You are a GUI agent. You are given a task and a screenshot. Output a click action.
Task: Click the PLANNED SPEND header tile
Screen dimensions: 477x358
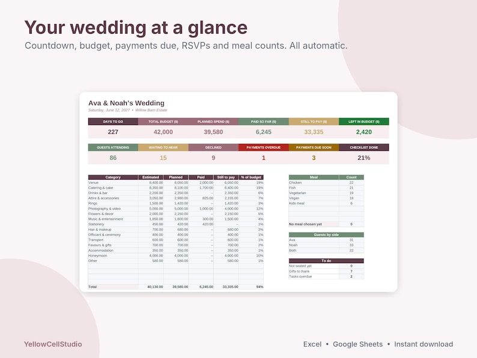[213, 122]
